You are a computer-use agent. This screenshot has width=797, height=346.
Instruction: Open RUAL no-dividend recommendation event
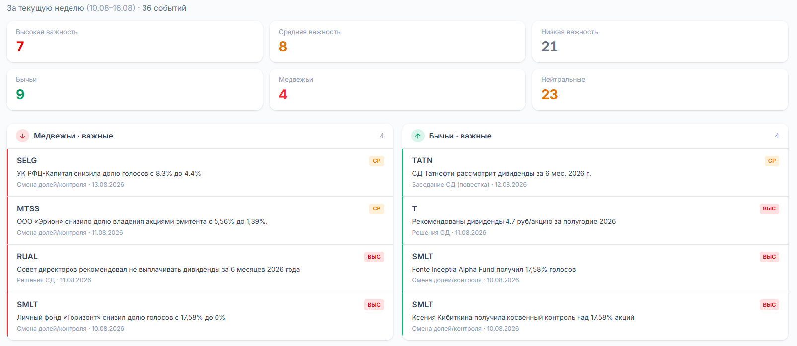(x=200, y=268)
